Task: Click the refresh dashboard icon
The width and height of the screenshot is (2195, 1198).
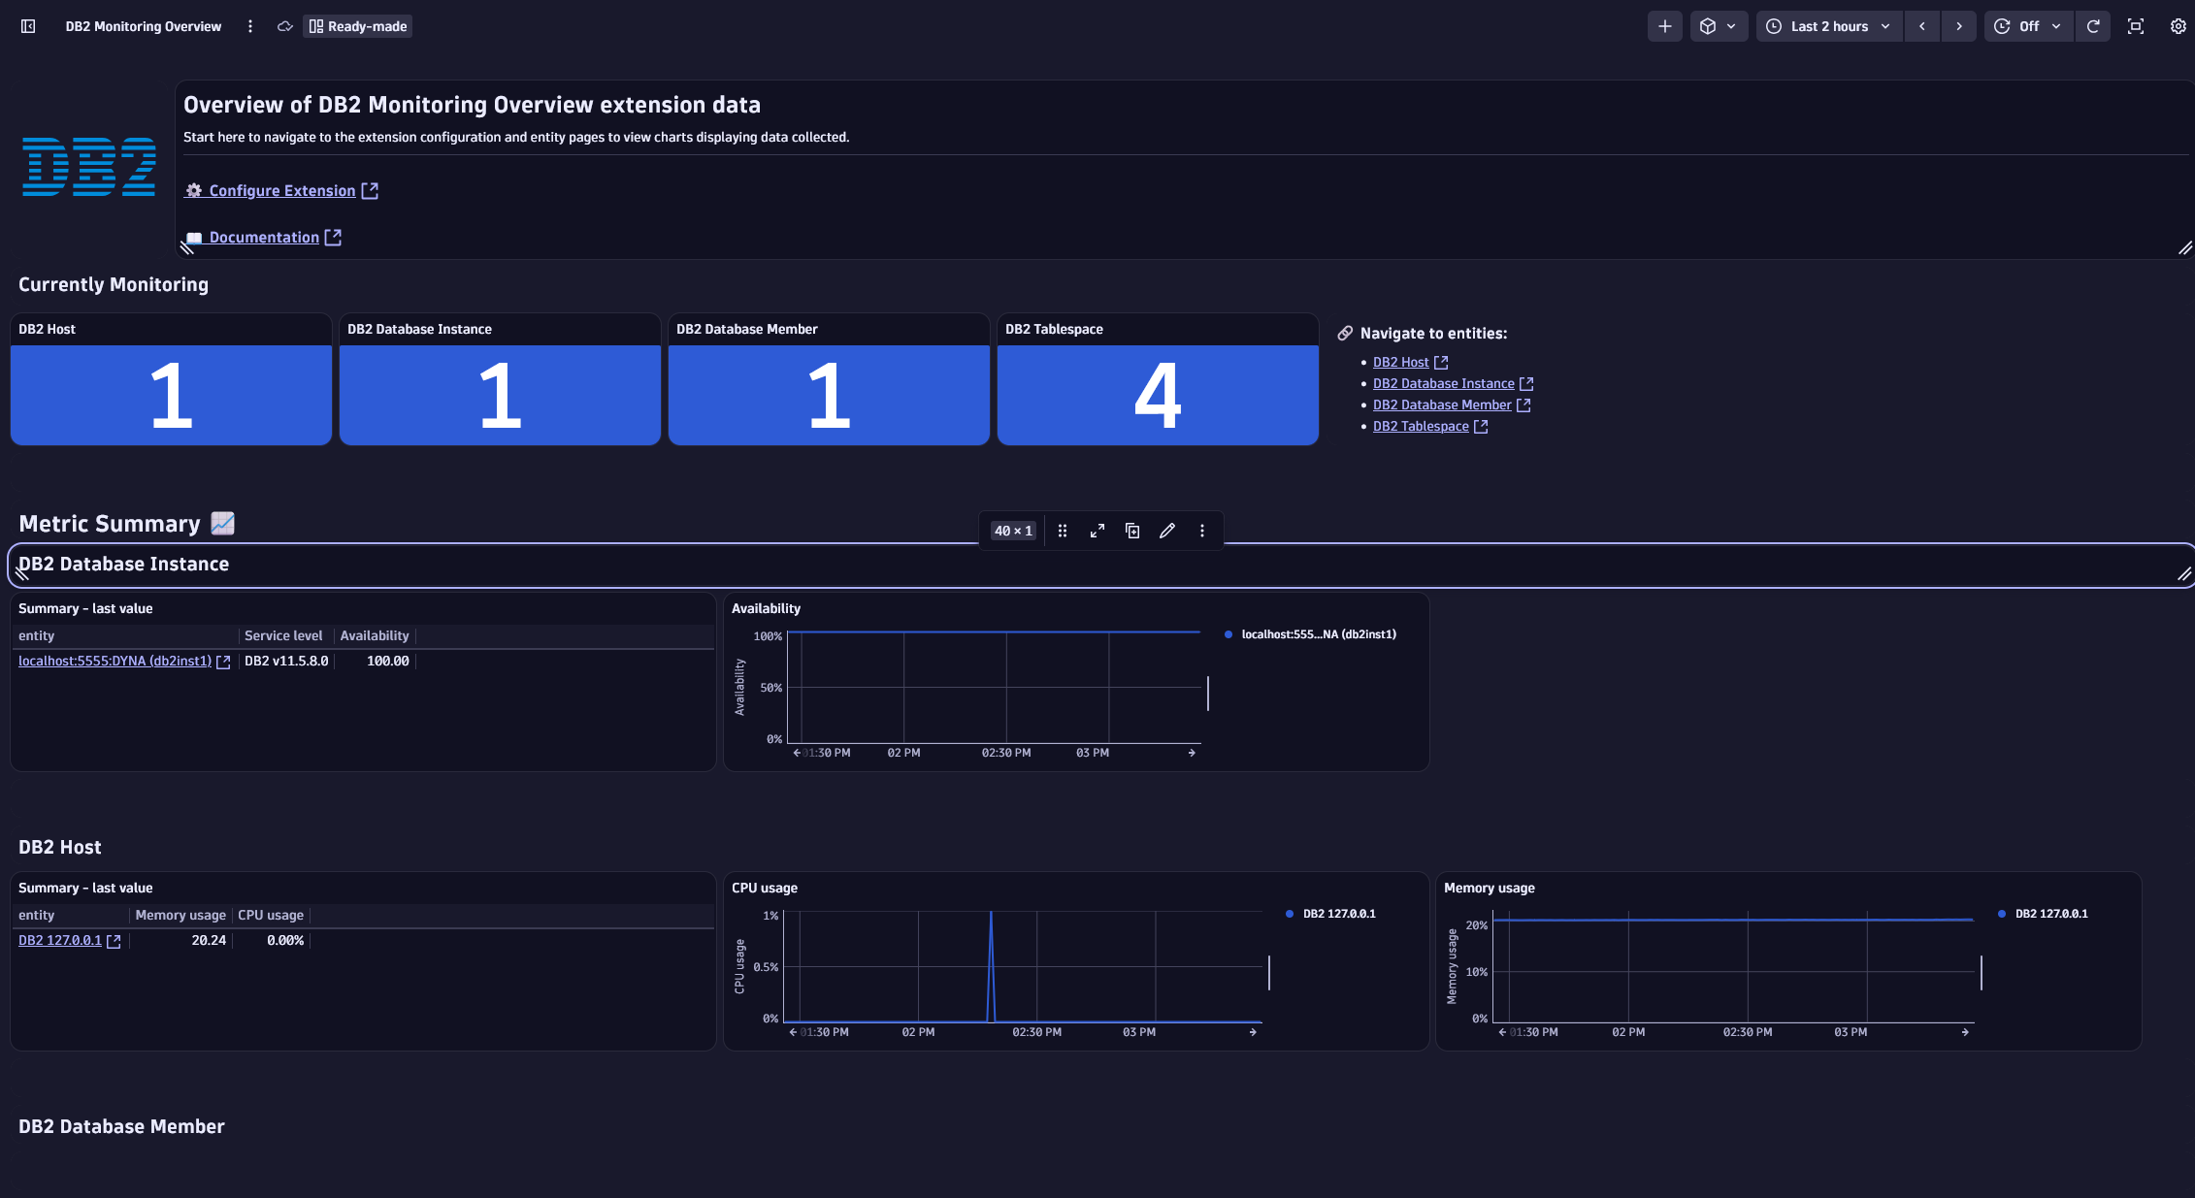Action: click(2093, 26)
